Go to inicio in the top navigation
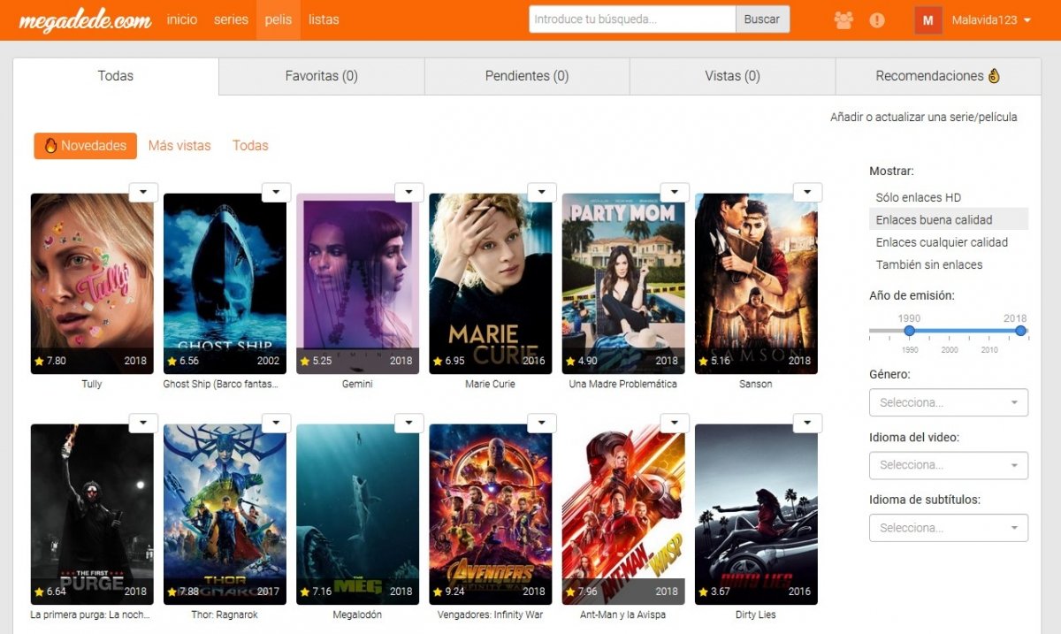 click(x=182, y=19)
